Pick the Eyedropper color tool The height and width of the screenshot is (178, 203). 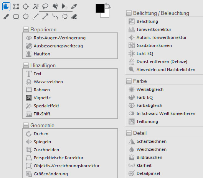pyautogui.click(x=74, y=6)
